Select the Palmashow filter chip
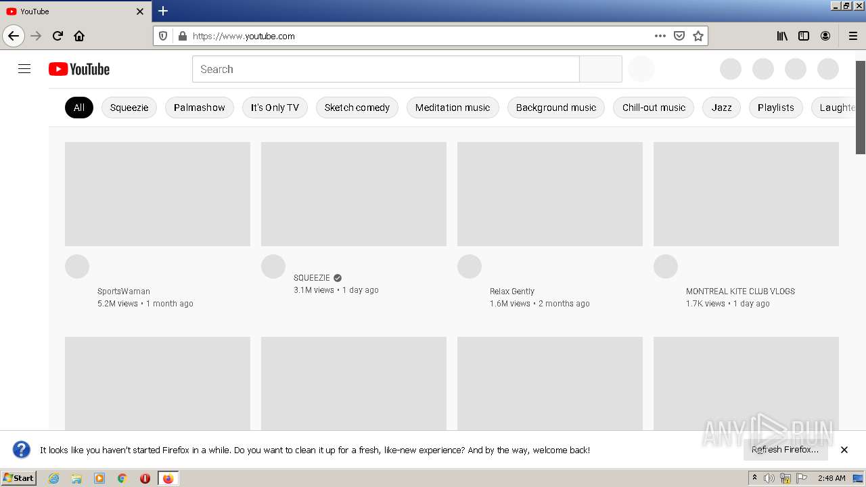The width and height of the screenshot is (866, 487). point(200,108)
